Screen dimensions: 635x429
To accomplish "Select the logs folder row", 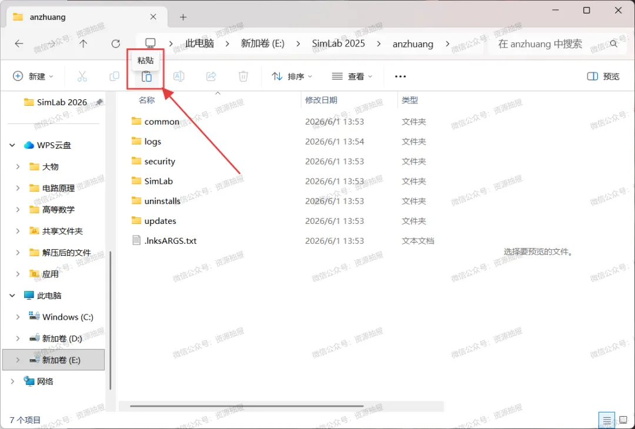I will [280, 141].
